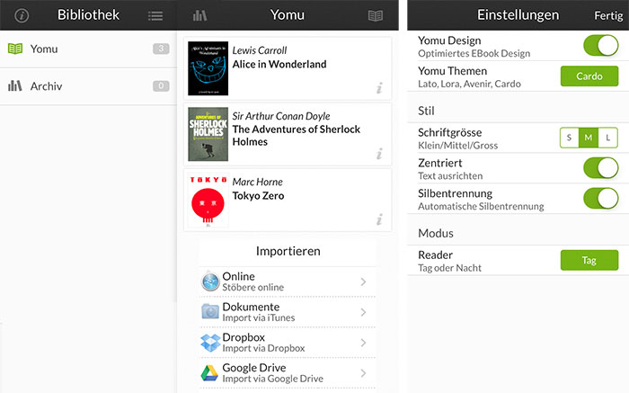Disable the Silbentrennung switch
This screenshot has width=629, height=393.
tap(601, 198)
